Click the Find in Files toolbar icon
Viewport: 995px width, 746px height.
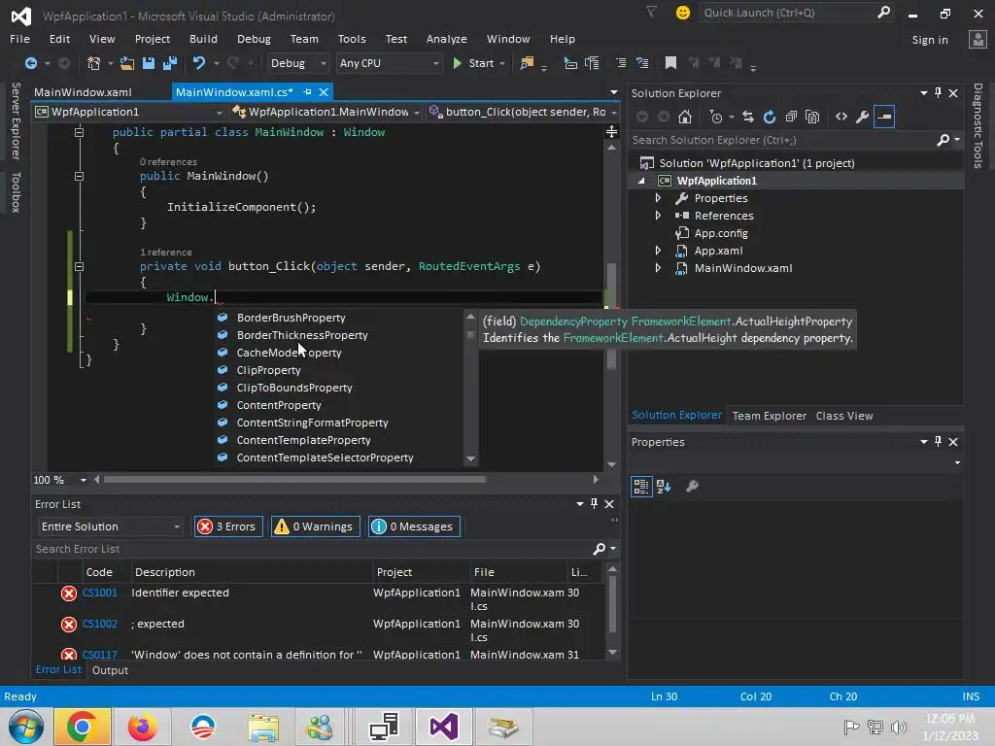(527, 63)
